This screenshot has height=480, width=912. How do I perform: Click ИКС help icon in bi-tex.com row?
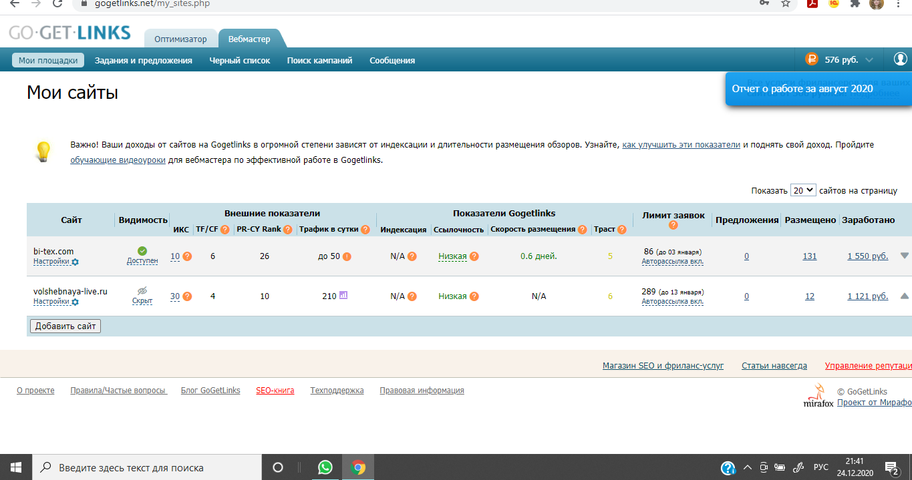click(x=187, y=256)
